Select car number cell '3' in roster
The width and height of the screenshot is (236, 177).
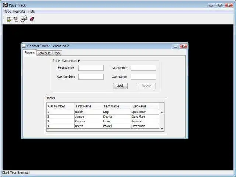tap(60, 121)
